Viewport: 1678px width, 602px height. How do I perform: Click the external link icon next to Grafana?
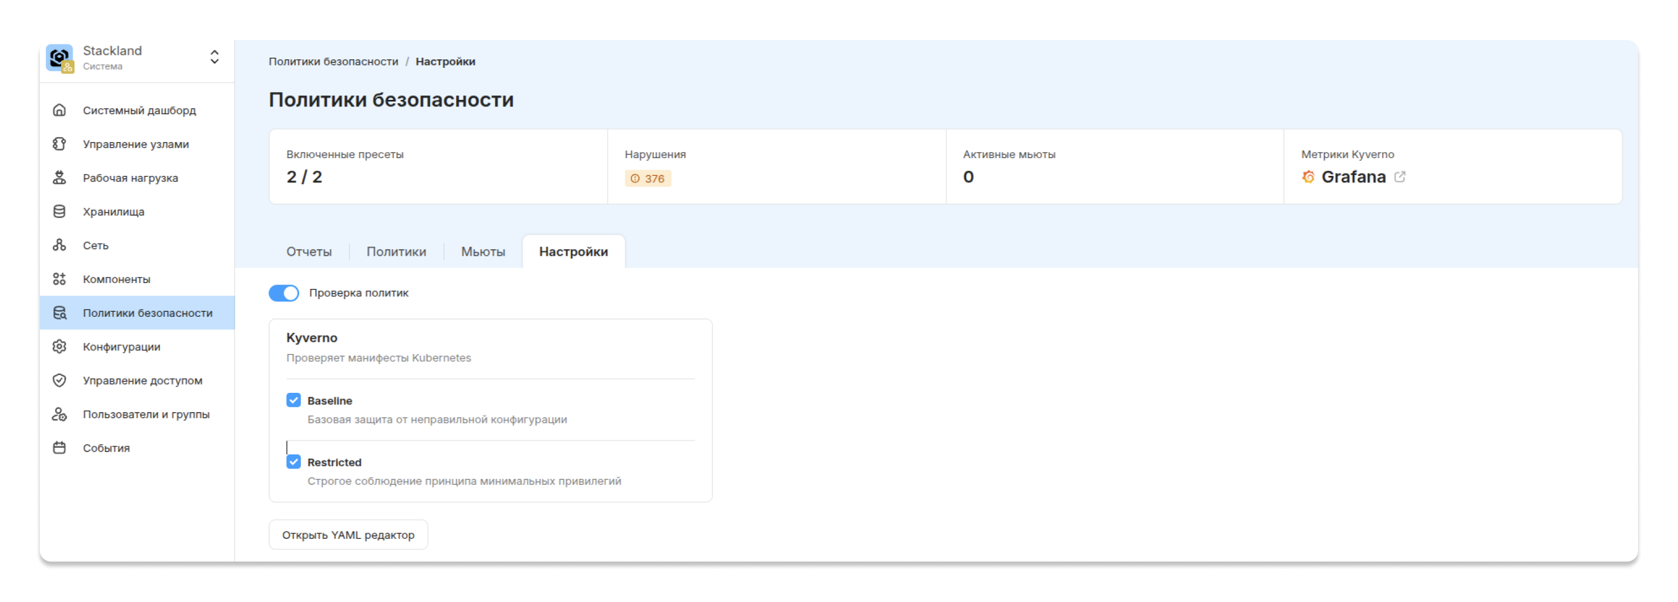[1400, 176]
